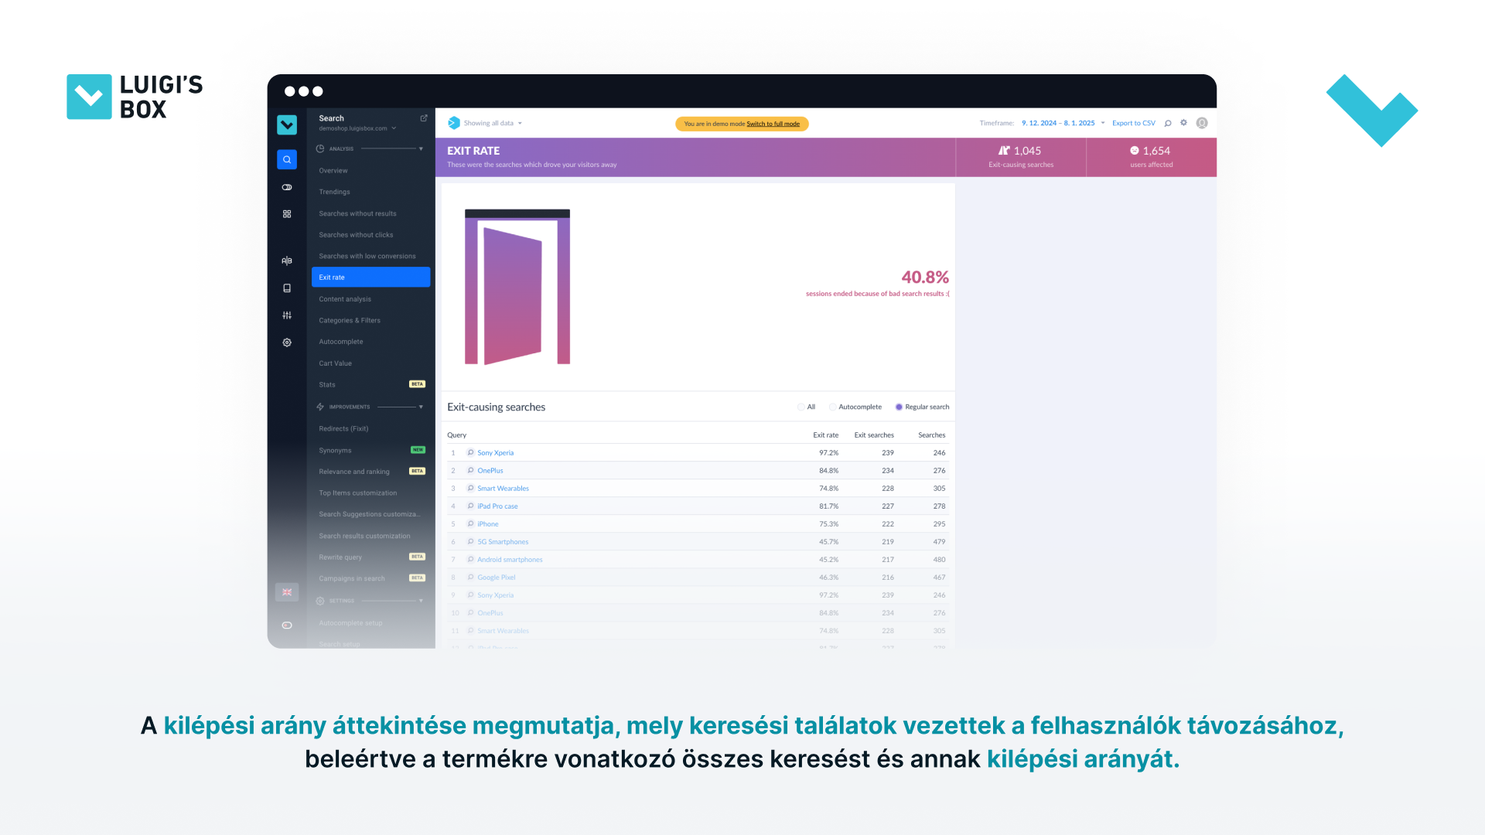This screenshot has height=835, width=1485.
Task: Click Switch to full mode link
Action: coord(773,124)
